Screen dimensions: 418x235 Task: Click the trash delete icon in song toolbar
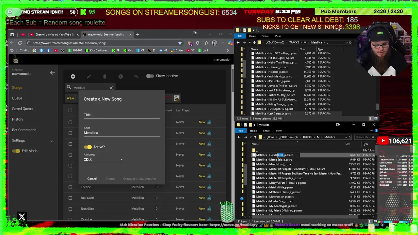pyautogui.click(x=104, y=76)
